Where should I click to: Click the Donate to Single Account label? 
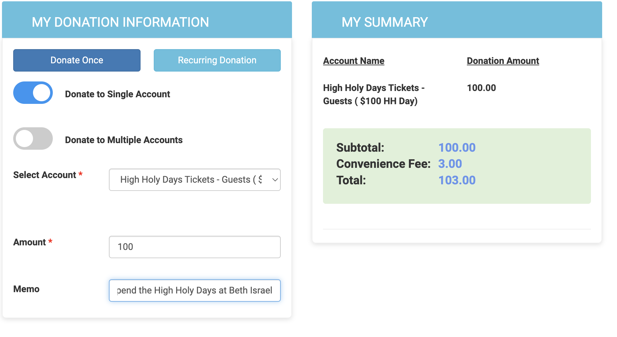(x=117, y=94)
